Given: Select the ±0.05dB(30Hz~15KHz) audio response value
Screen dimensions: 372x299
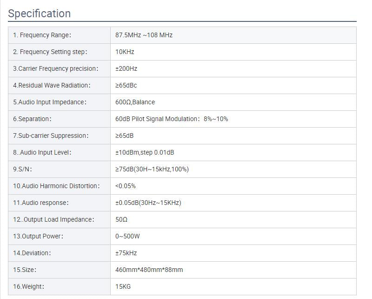Looking at the screenshot, I should pyautogui.click(x=148, y=203).
